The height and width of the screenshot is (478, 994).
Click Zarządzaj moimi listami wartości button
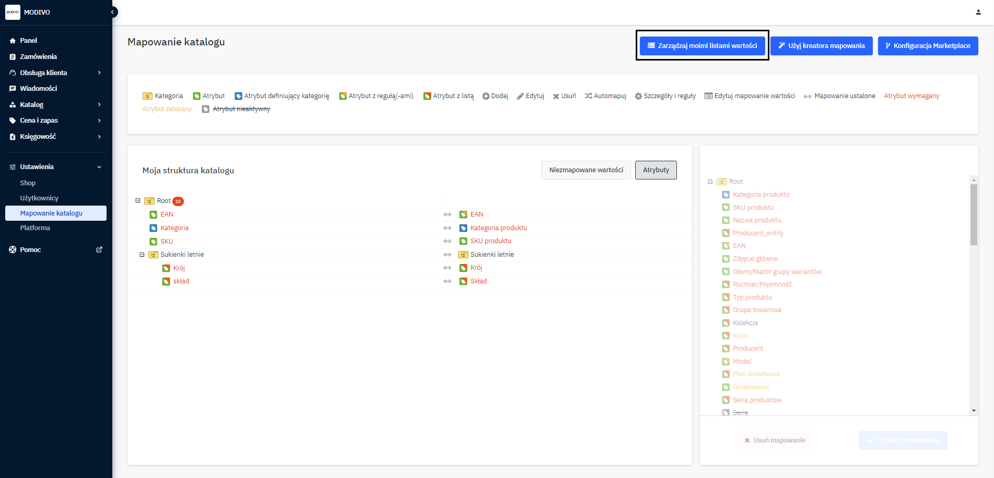click(x=702, y=46)
